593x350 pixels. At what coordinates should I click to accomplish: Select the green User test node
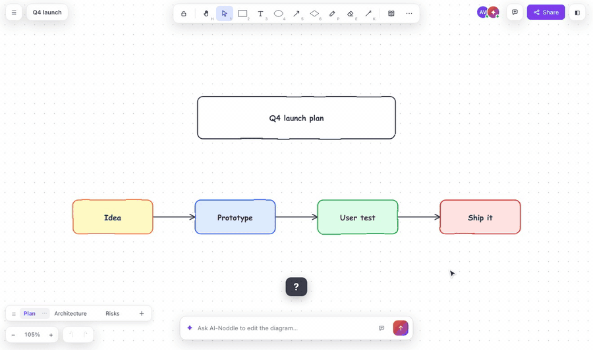click(x=358, y=217)
